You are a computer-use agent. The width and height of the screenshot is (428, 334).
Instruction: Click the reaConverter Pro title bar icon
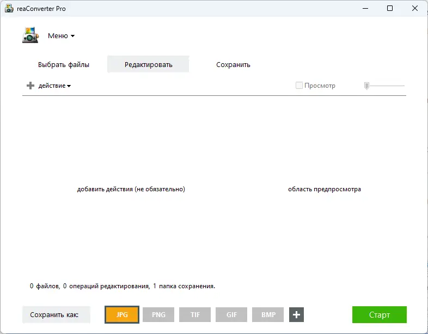[9, 9]
